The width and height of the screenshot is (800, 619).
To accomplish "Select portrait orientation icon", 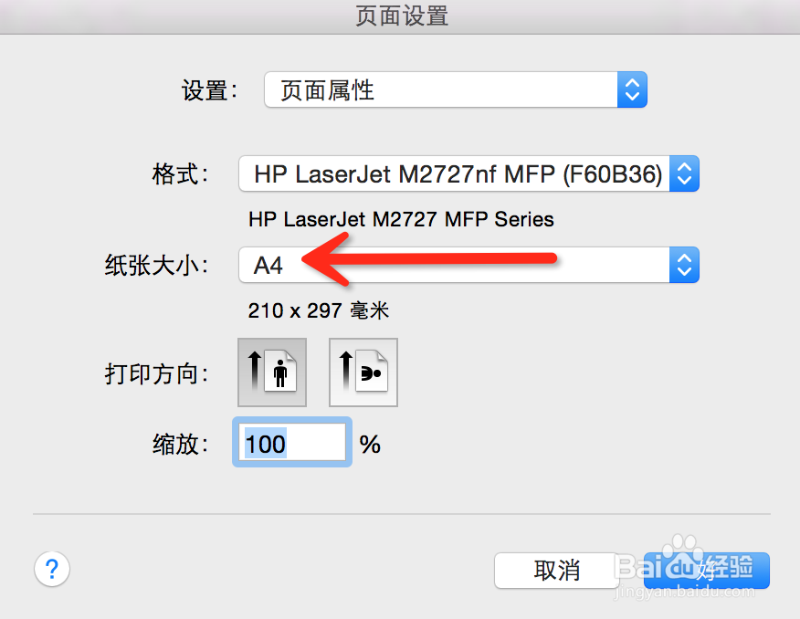I will pos(272,372).
